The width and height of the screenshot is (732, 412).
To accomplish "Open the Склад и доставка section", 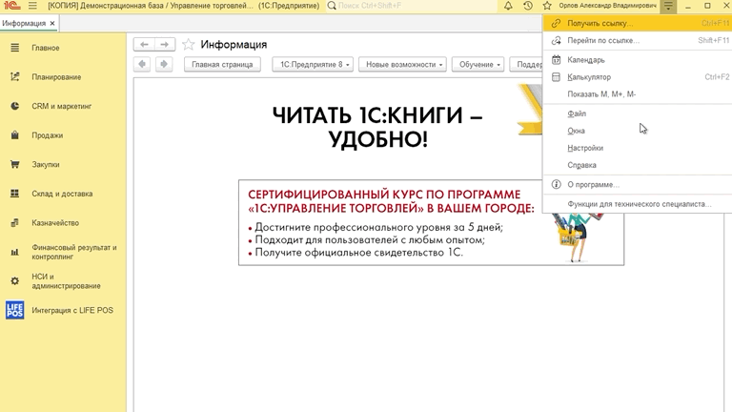I will click(x=63, y=194).
